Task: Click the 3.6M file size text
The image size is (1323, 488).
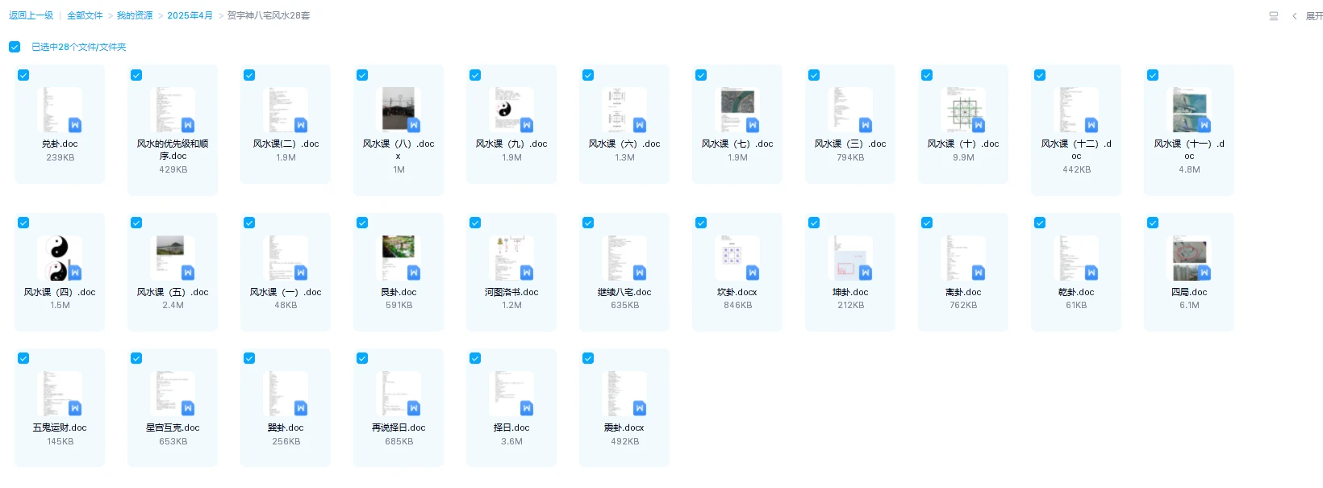Action: pos(511,441)
